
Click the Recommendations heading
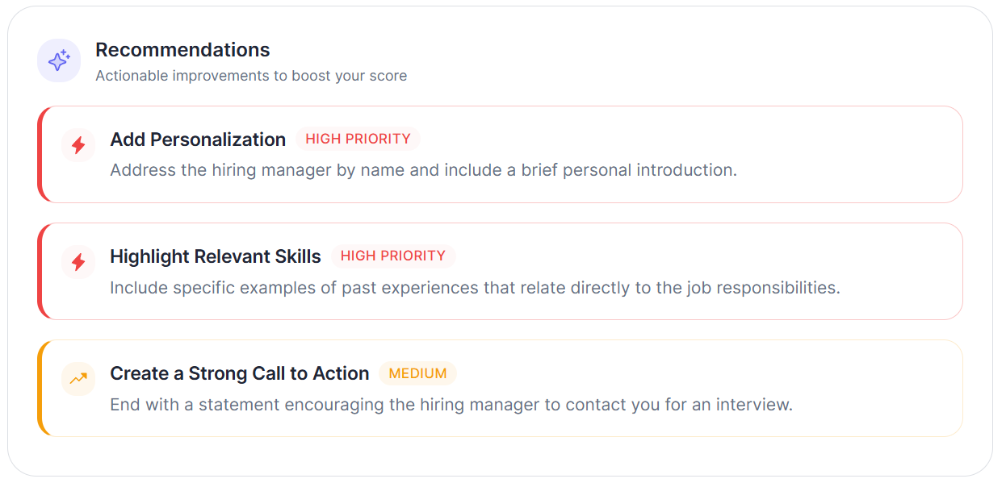[x=183, y=50]
